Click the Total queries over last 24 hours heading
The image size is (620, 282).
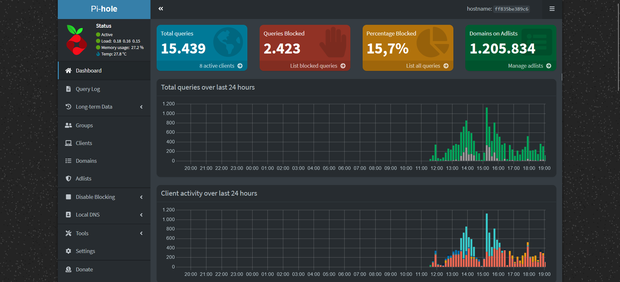pos(208,87)
